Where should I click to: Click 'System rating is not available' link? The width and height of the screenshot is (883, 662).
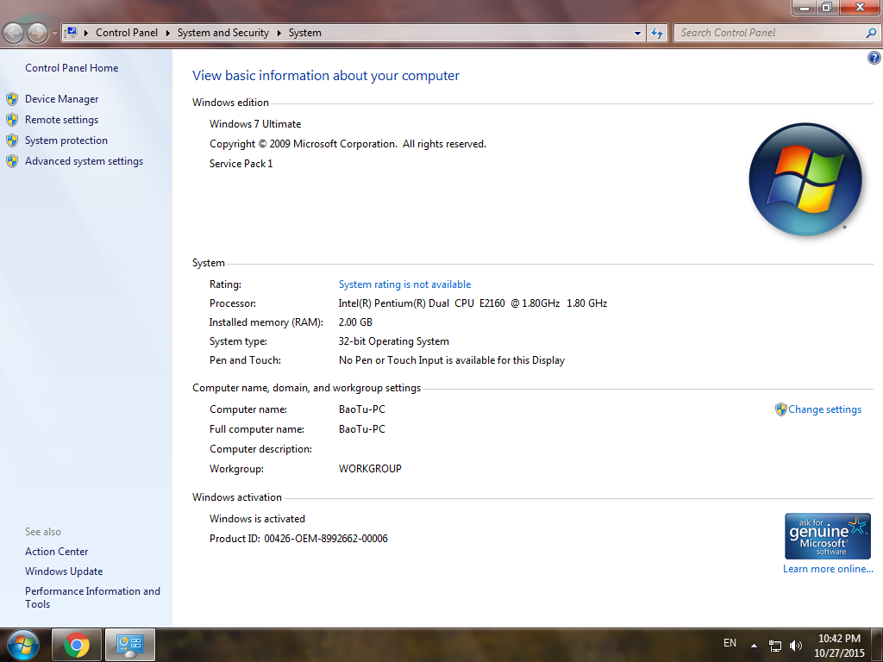pos(405,284)
